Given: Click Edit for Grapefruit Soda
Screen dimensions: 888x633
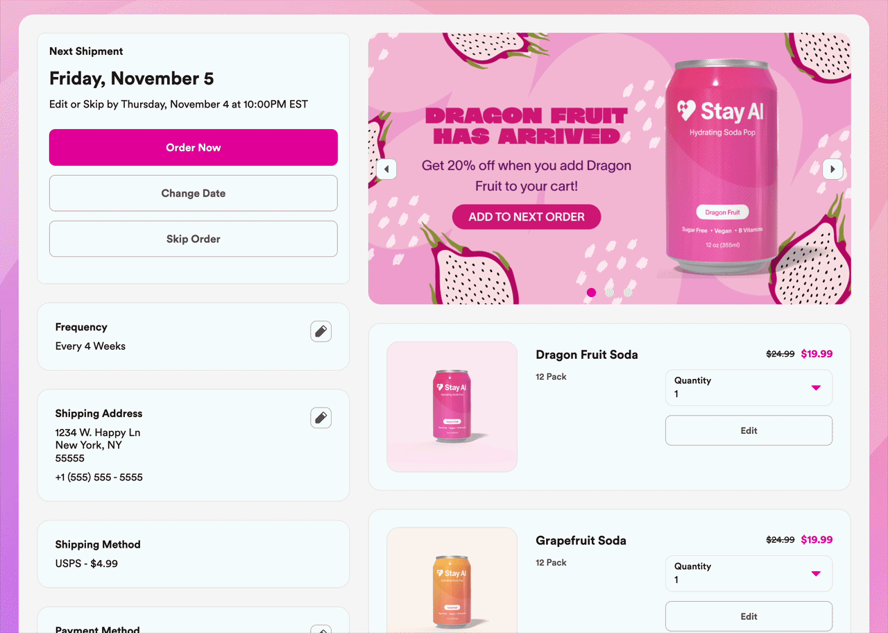Looking at the screenshot, I should [x=749, y=616].
